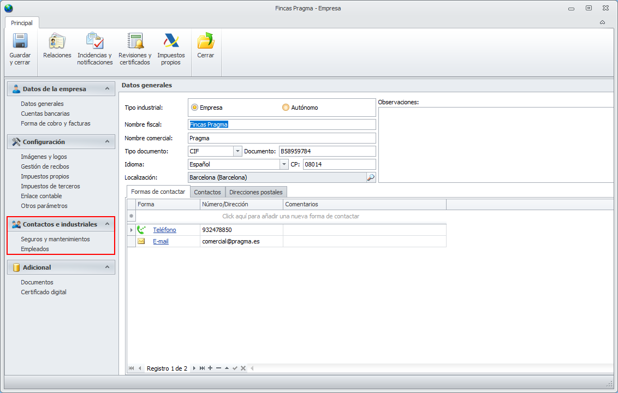Open the Relaciones ribbon icon
Image resolution: width=618 pixels, height=393 pixels.
(x=57, y=41)
